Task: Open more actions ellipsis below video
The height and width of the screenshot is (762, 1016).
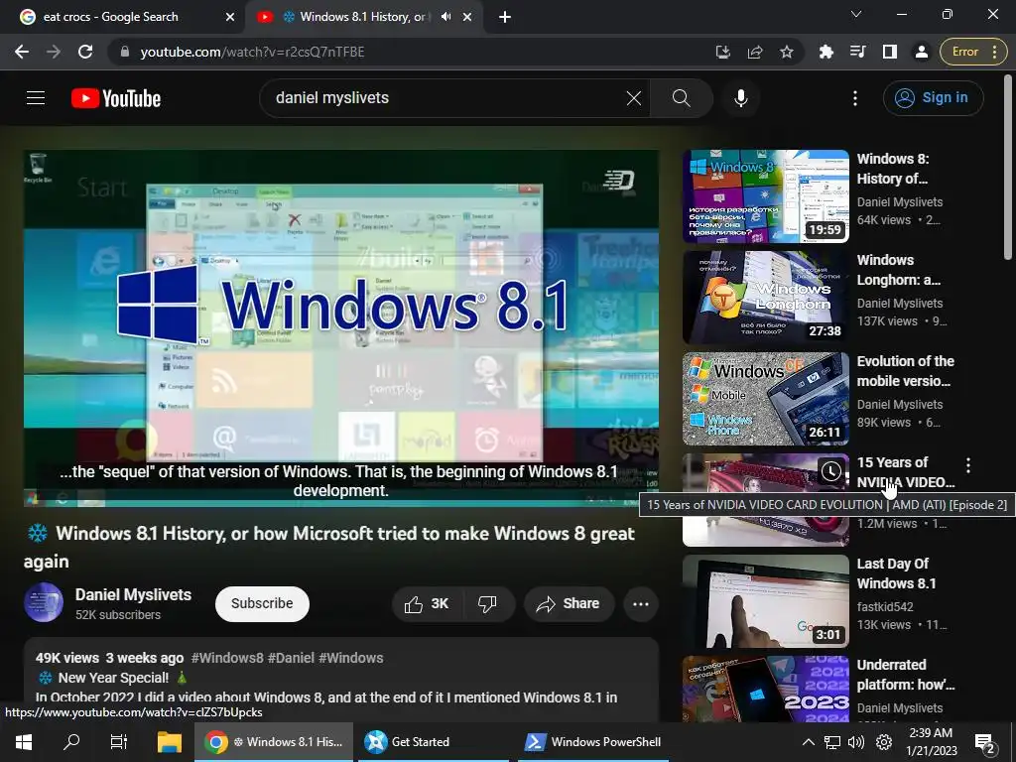Action: [x=640, y=604]
